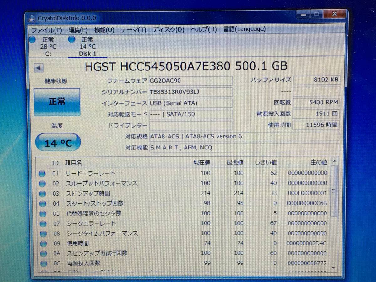The width and height of the screenshot is (376, 282).
Task: Open the ファイル(F) menu
Action: (x=47, y=30)
